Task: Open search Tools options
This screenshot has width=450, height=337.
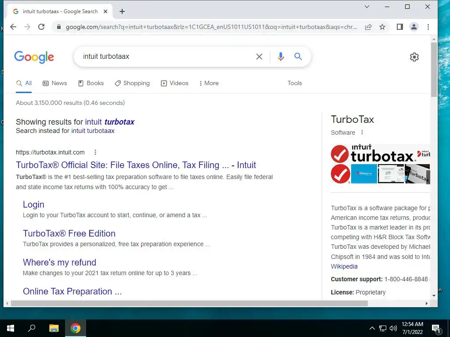Action: pos(295,83)
